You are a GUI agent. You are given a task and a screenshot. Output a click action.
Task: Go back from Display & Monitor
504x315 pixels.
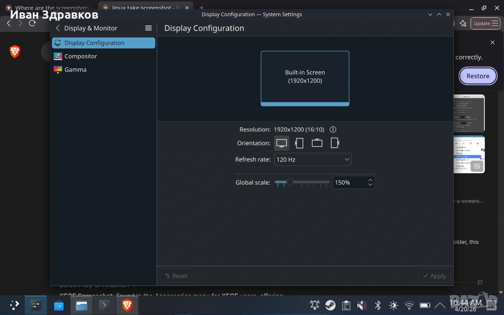[58, 28]
